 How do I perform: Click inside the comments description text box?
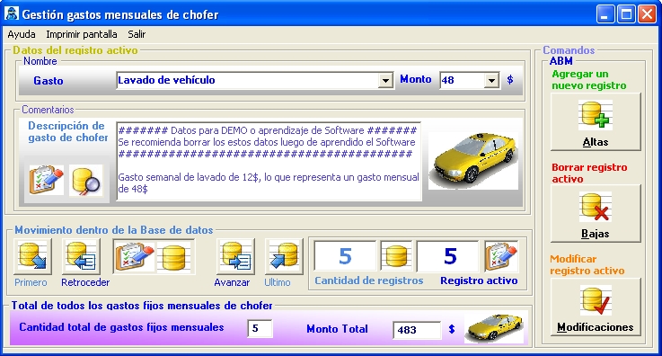click(269, 161)
